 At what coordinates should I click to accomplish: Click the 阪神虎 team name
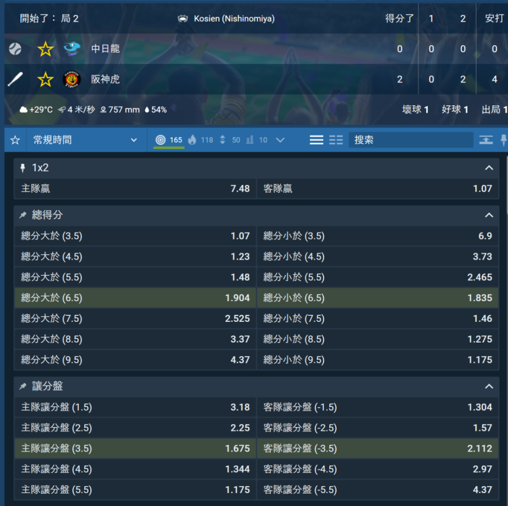click(x=106, y=79)
